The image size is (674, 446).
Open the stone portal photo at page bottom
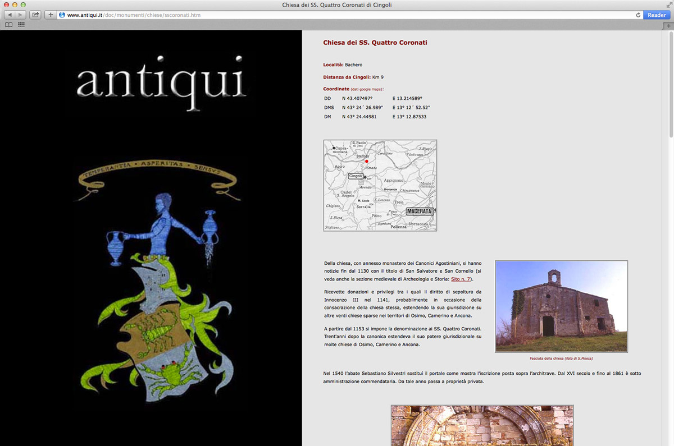(x=482, y=425)
